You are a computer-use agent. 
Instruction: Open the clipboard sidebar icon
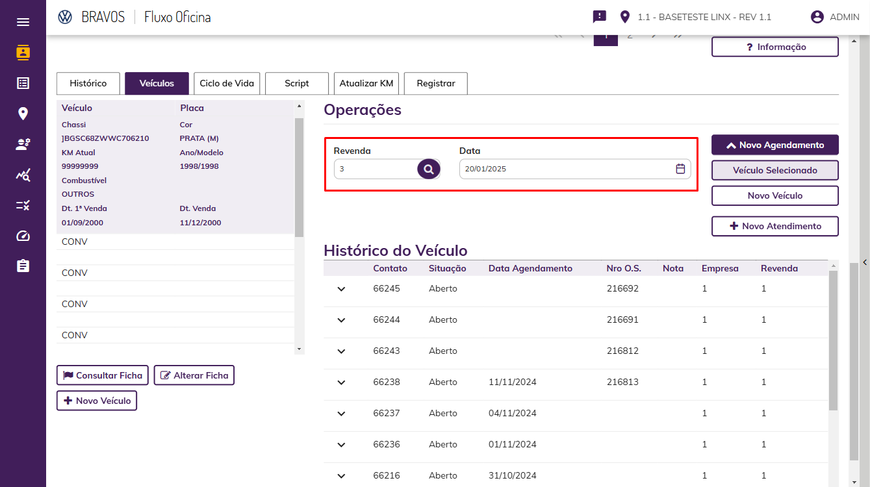23,266
